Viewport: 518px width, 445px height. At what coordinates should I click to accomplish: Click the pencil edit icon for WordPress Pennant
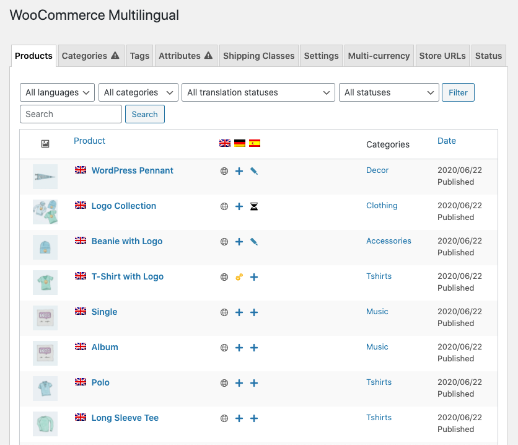point(254,171)
